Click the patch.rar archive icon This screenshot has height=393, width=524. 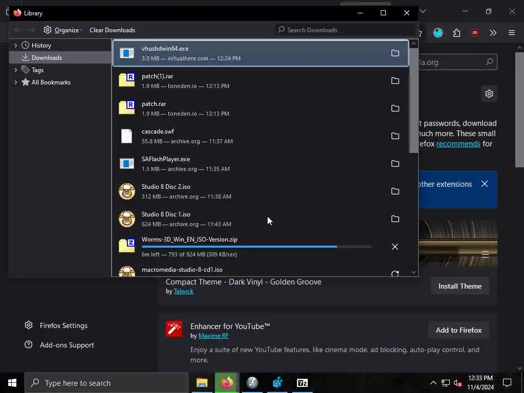(x=127, y=107)
